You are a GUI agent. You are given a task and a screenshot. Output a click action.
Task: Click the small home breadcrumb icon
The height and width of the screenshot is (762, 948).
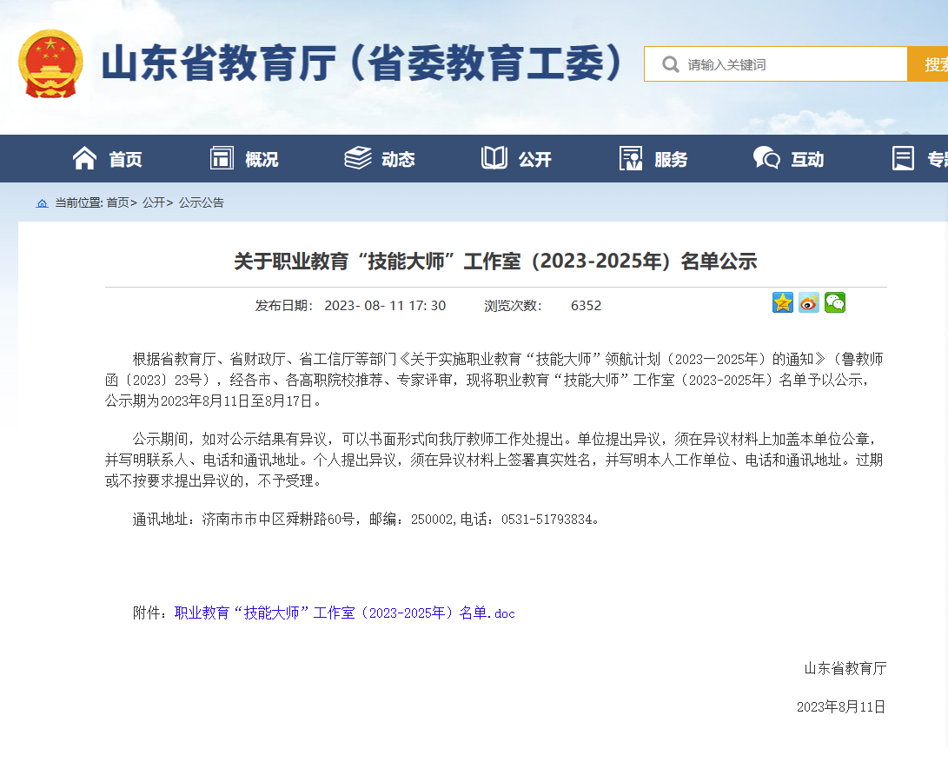pos(42,203)
